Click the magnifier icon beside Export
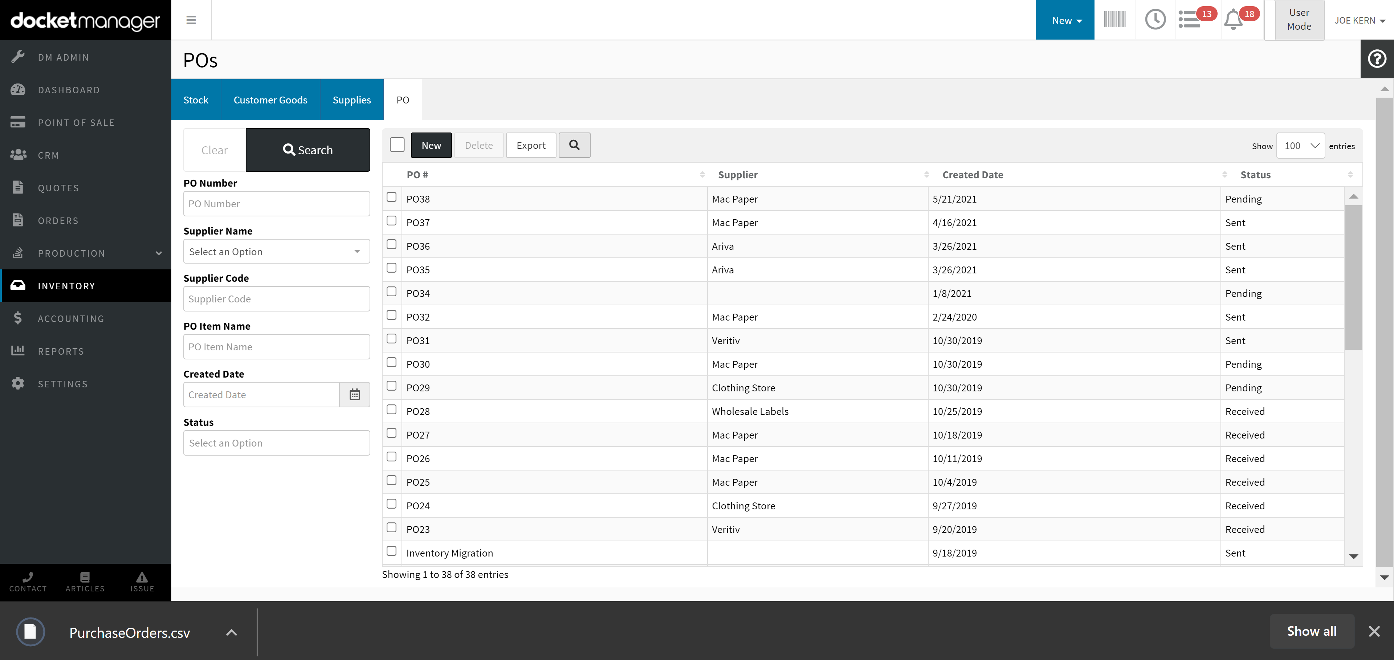Viewport: 1394px width, 660px height. click(574, 145)
